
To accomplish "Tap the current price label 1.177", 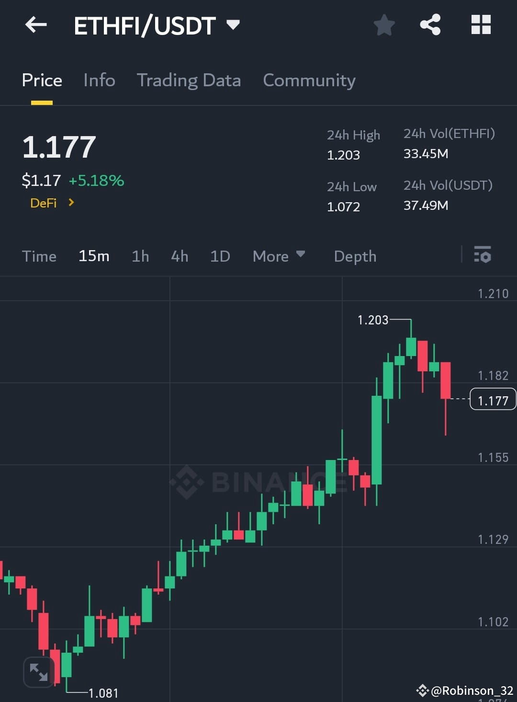I will pos(493,400).
